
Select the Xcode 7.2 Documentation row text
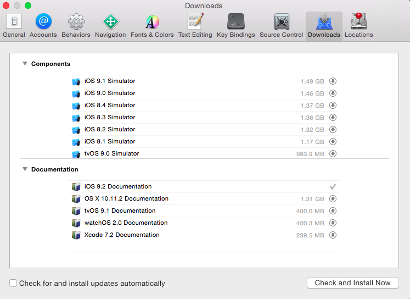122,235
